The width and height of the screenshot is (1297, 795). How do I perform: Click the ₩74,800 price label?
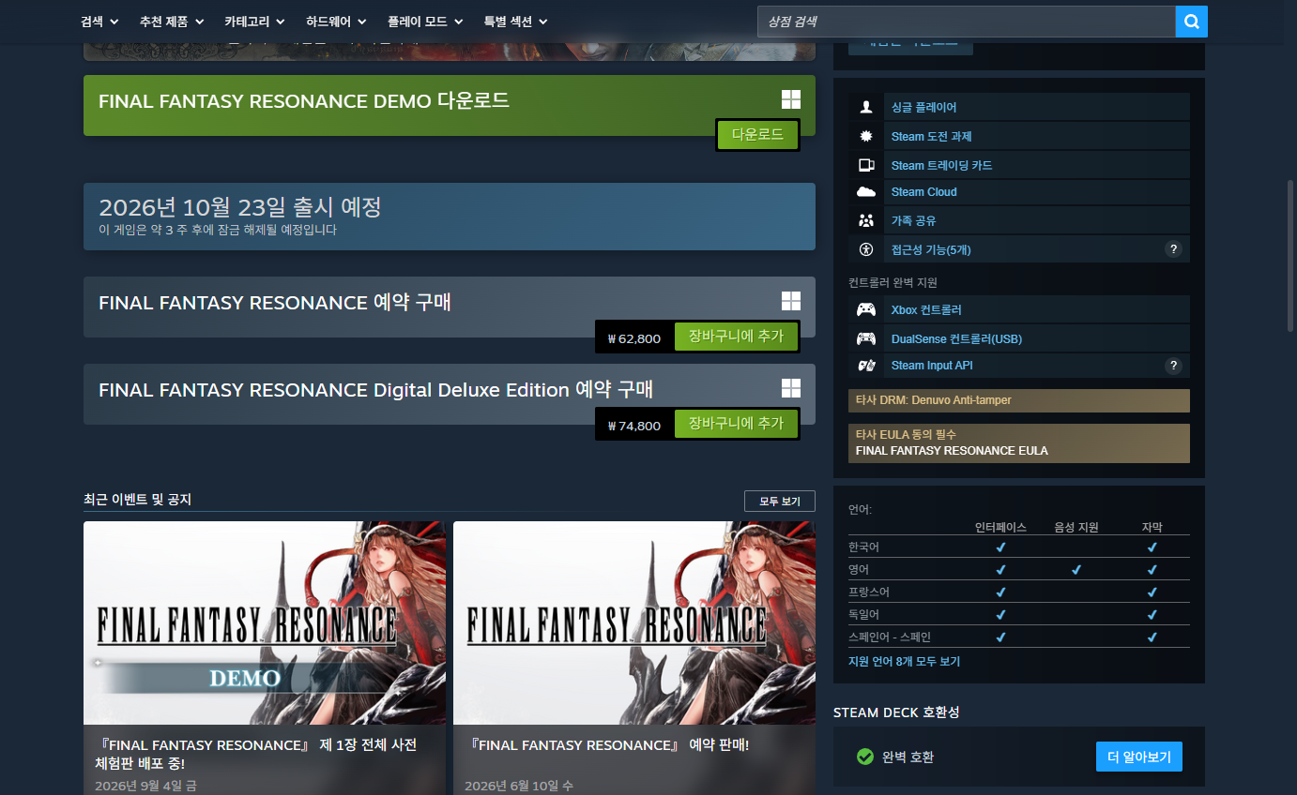[634, 426]
